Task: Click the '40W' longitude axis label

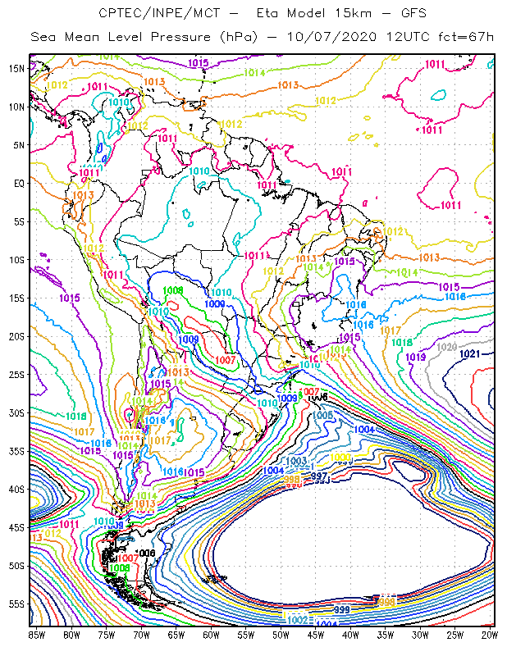Action: pos(350,635)
